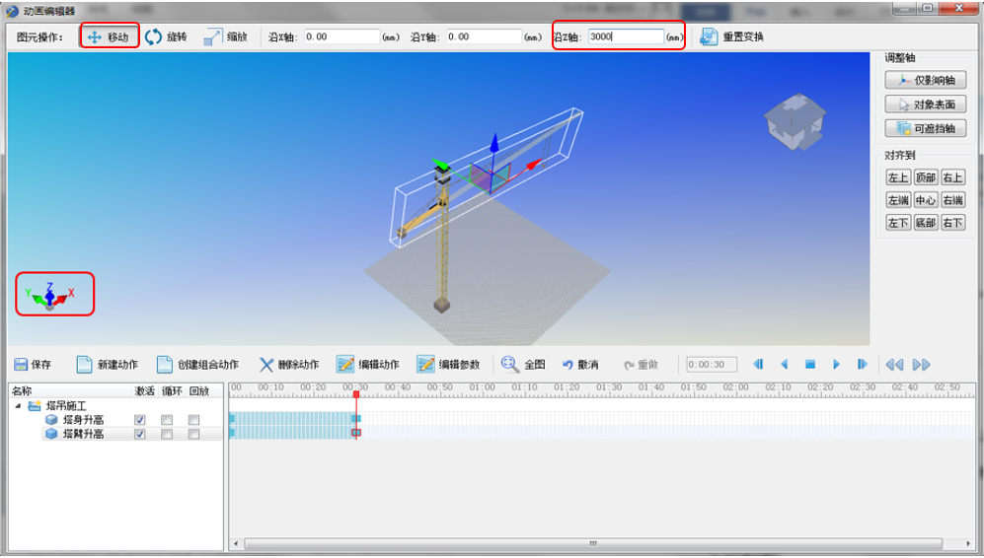Stop animation playback
This screenshot has height=558, width=984.
810,365
